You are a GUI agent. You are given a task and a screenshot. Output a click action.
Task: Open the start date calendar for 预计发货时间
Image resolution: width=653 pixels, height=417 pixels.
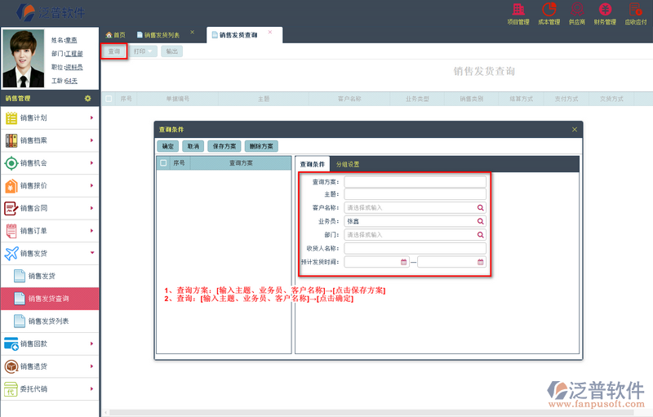(x=403, y=262)
